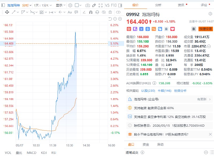Switch to the 分析 tab
214x156 pixels.
coord(158,5)
